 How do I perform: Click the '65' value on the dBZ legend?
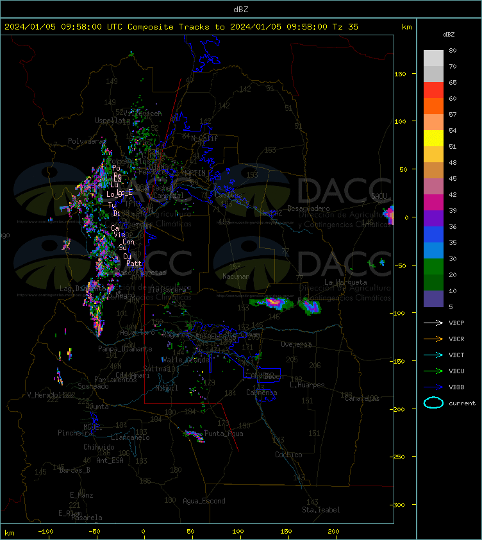(453, 83)
